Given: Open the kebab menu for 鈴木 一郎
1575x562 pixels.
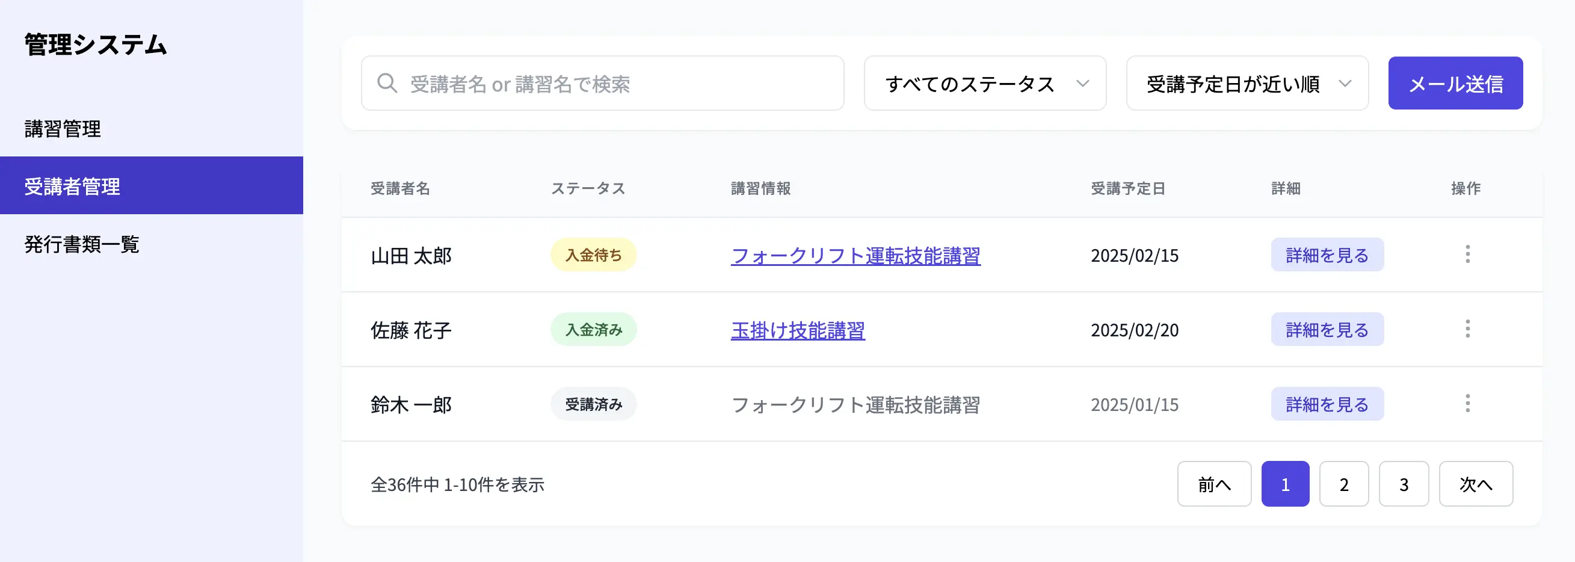Looking at the screenshot, I should click(1467, 404).
